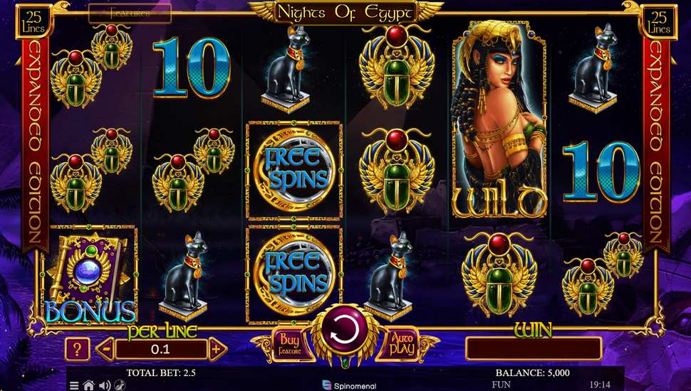Select the right 25 Lines badge
The width and height of the screenshot is (691, 391).
(x=659, y=22)
